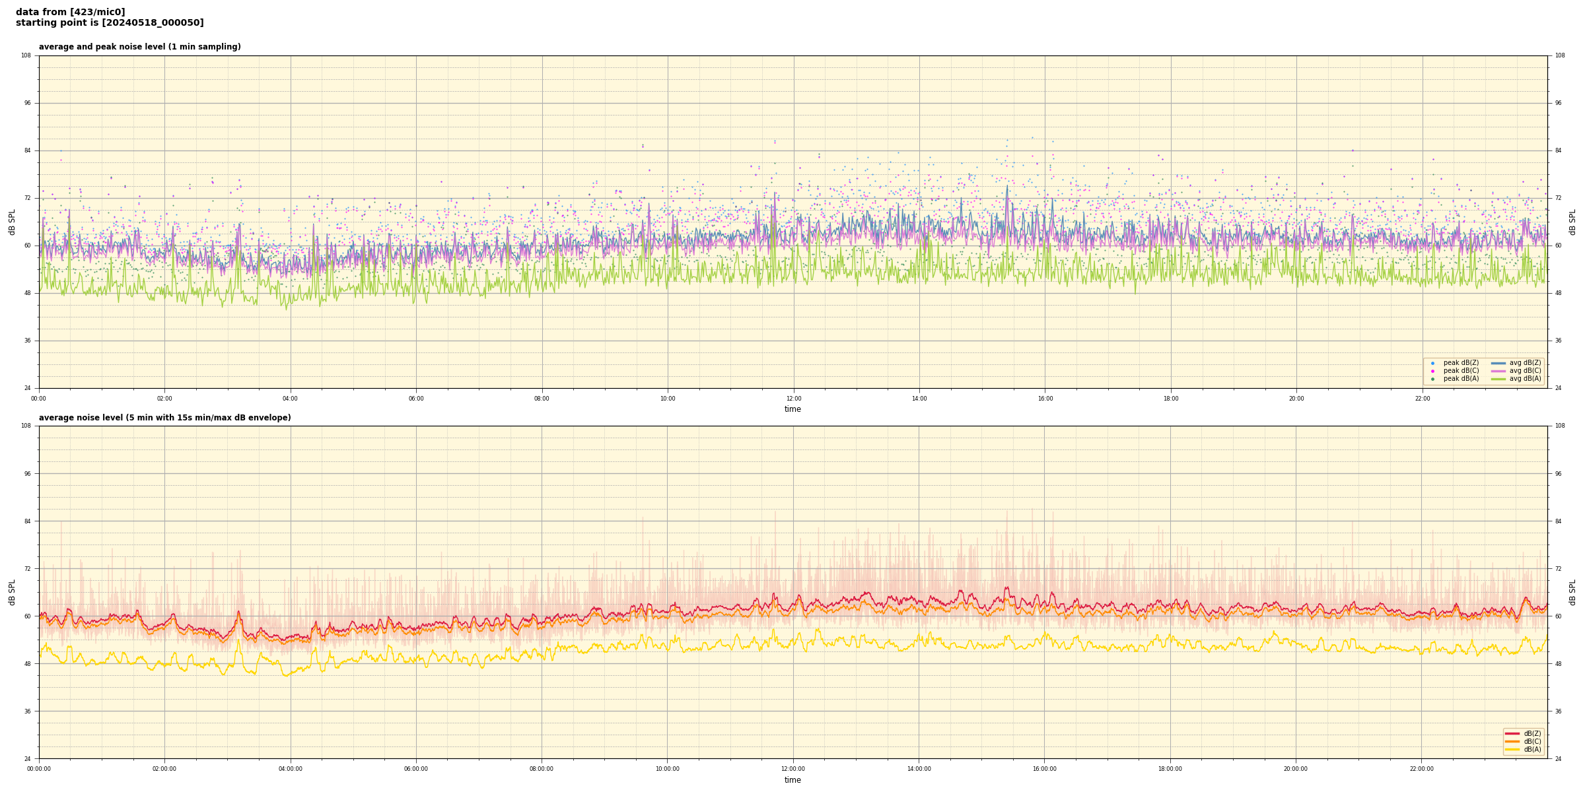Click the 12:00 tick label on top chart

point(794,399)
